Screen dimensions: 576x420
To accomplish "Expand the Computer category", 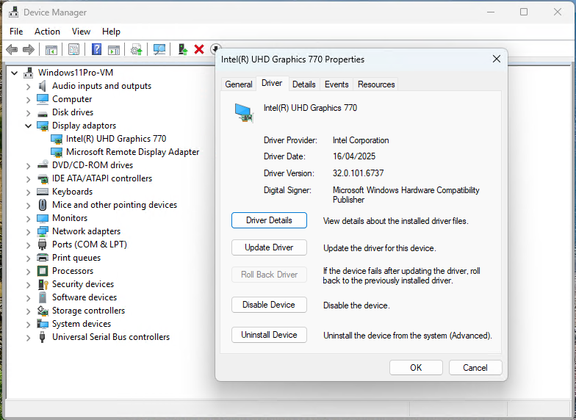I will tap(28, 100).
